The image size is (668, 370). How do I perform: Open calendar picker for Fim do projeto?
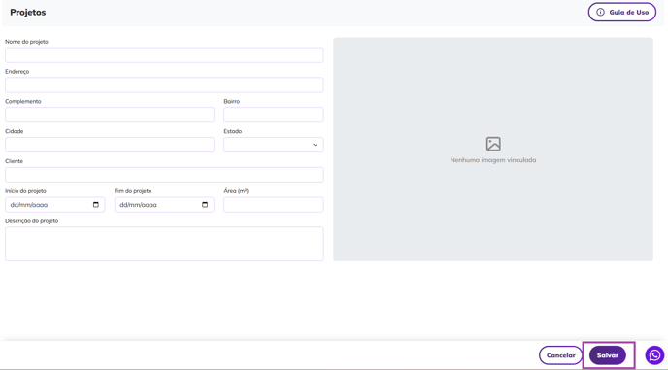click(205, 205)
